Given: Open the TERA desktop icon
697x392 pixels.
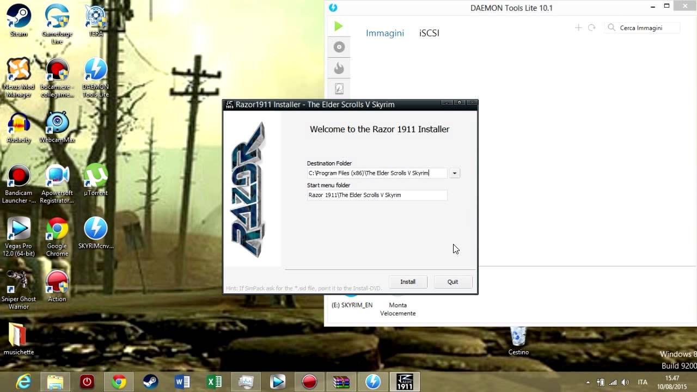Looking at the screenshot, I should 96,21.
